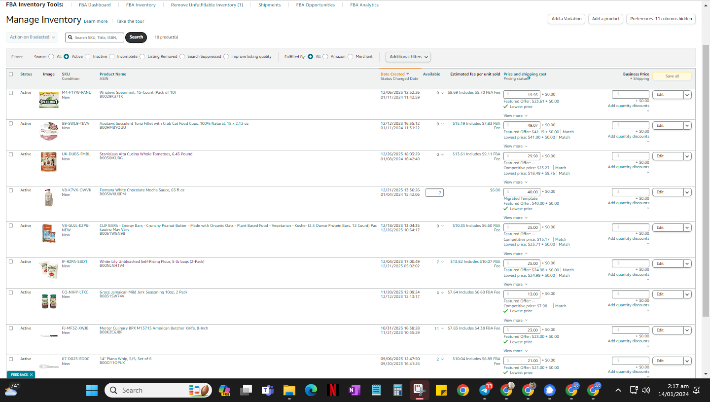Click the 49.07 price field for Applaws
The width and height of the screenshot is (710, 402).
pos(522,125)
